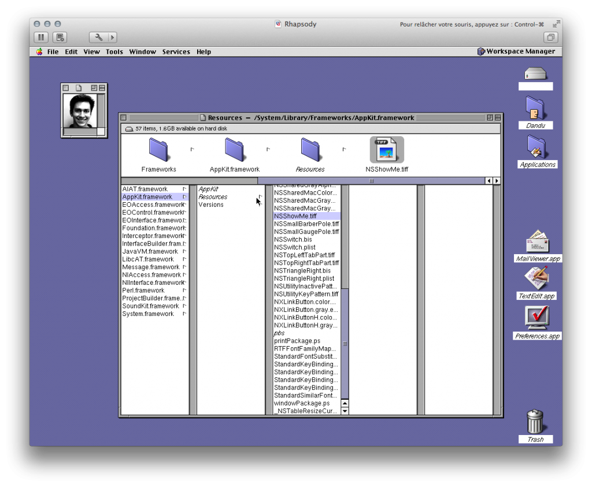Open the Services menu
The height and width of the screenshot is (487, 592).
(176, 51)
